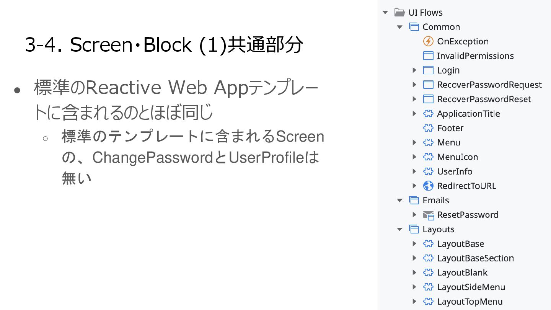Select the Common flow icon

pyautogui.click(x=414, y=27)
